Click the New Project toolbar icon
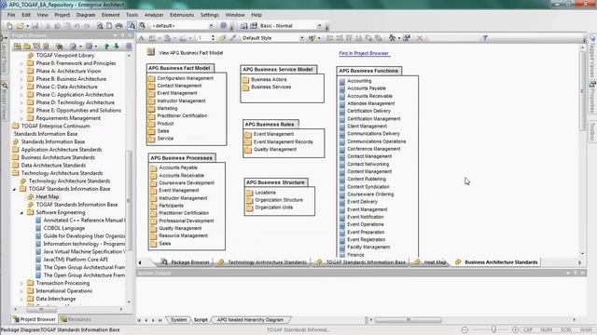Screen dimensions: 597x335 pos(9,26)
